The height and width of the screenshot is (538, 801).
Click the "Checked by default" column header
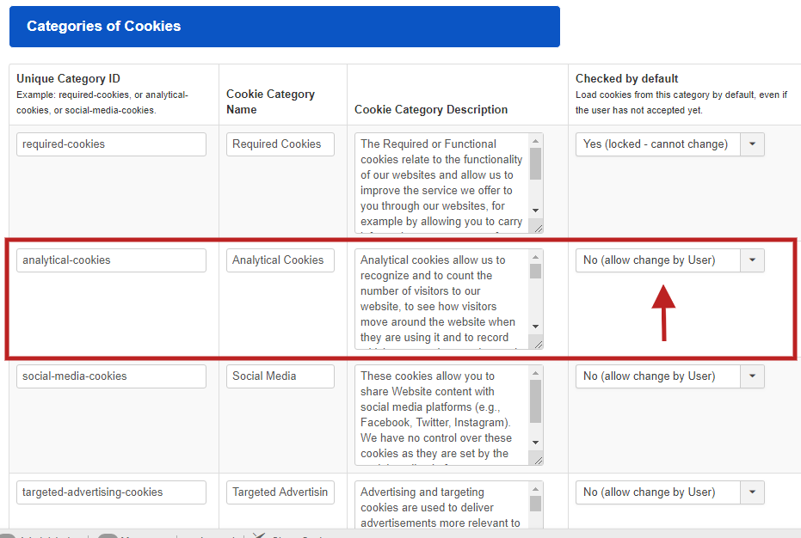pos(627,78)
